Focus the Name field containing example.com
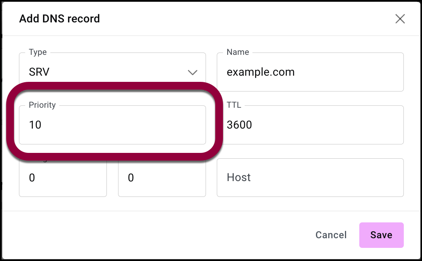The image size is (422, 261). (x=310, y=72)
